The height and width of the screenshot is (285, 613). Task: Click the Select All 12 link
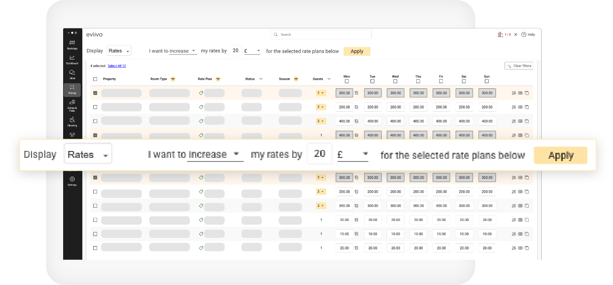pyautogui.click(x=117, y=66)
